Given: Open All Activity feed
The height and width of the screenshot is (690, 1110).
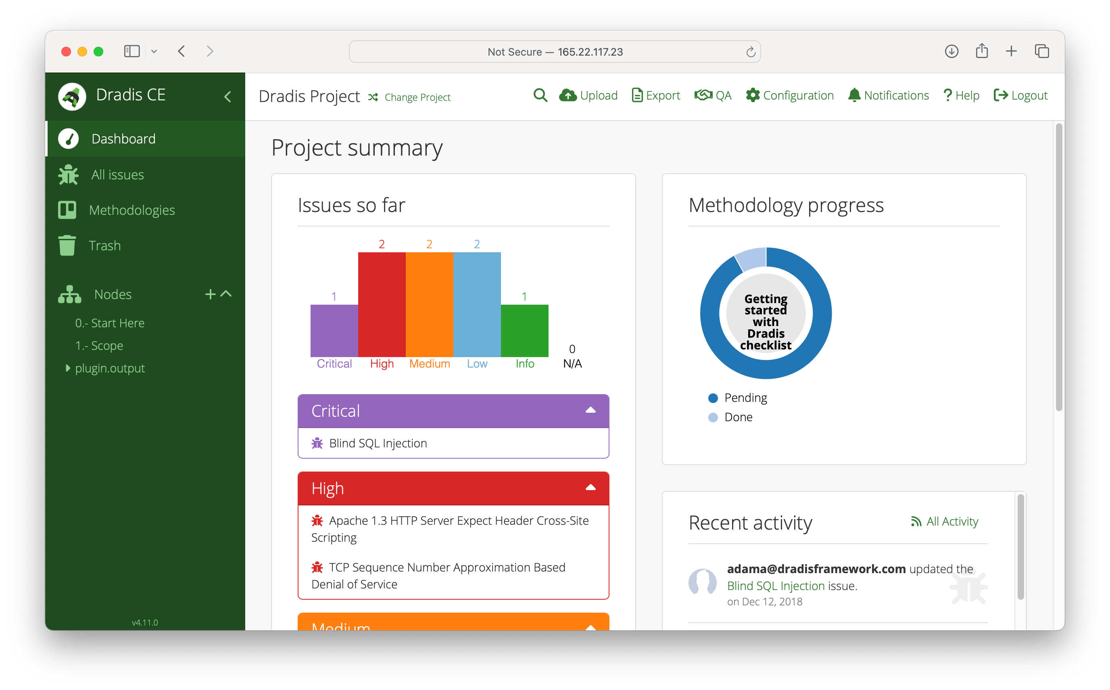Looking at the screenshot, I should 952,521.
